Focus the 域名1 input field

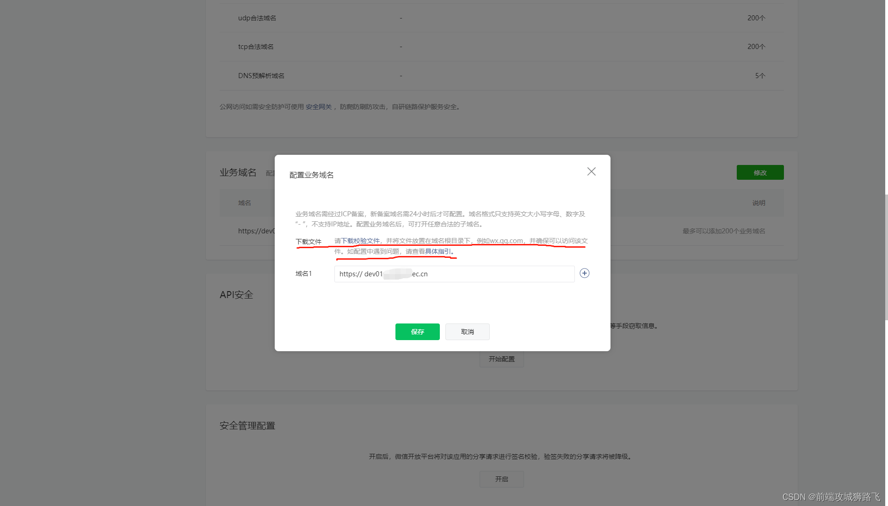(x=454, y=274)
